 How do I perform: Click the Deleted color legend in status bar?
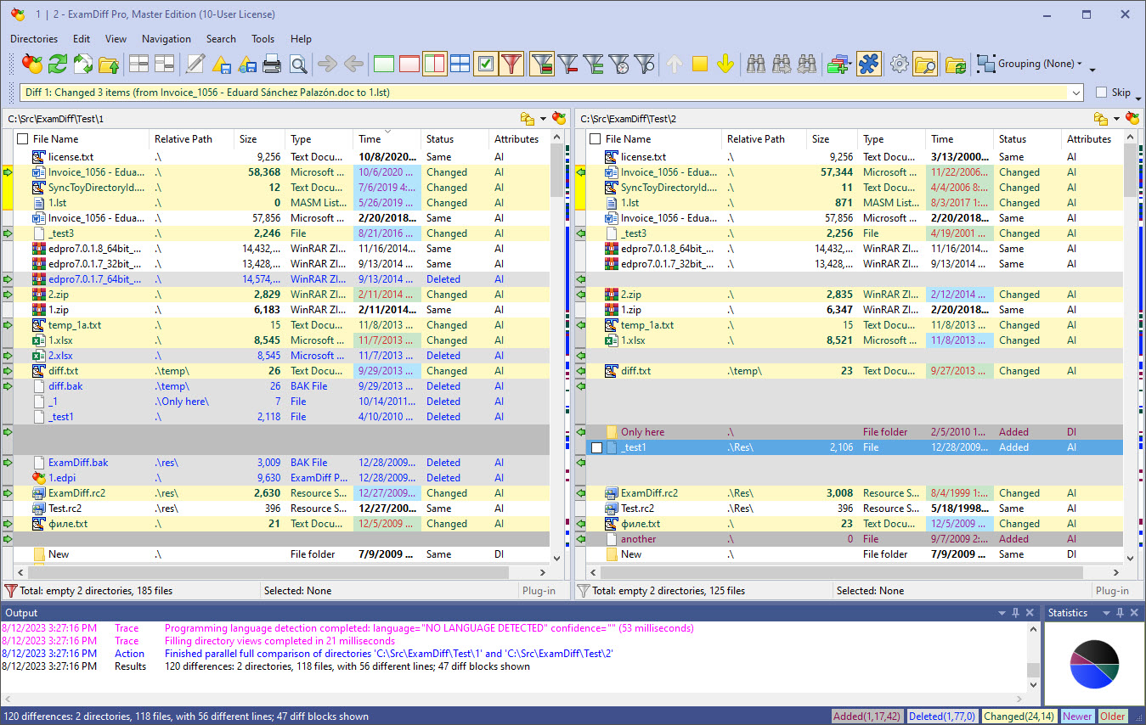943,716
